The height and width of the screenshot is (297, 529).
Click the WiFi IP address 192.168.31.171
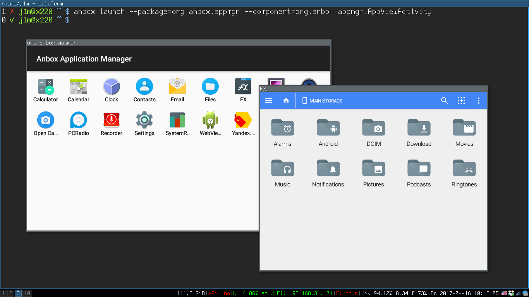click(x=311, y=293)
